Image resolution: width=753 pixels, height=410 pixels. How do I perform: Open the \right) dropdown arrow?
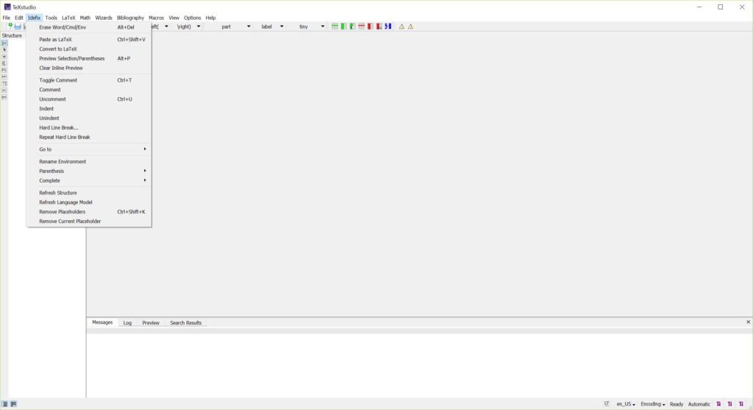pos(199,26)
